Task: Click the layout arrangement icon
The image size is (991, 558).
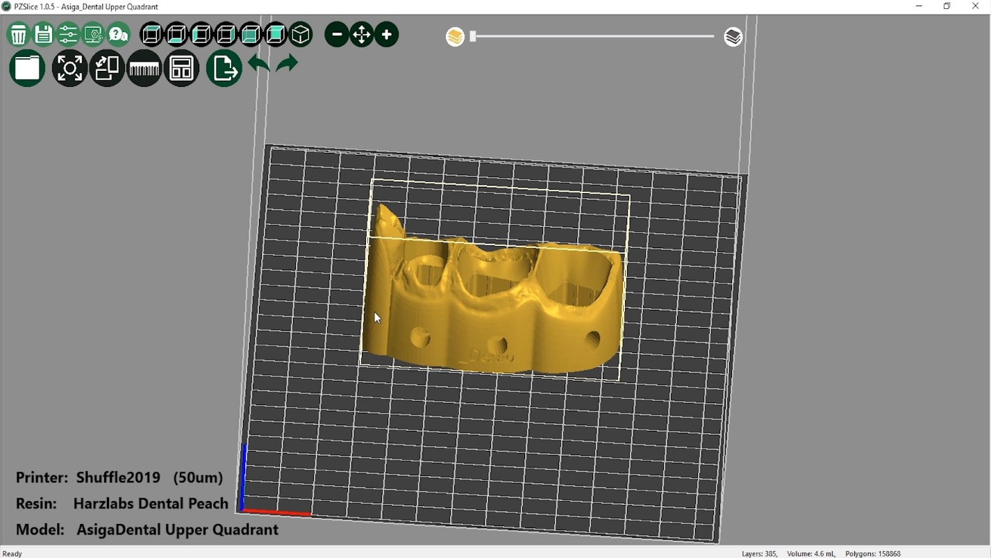Action: (182, 68)
